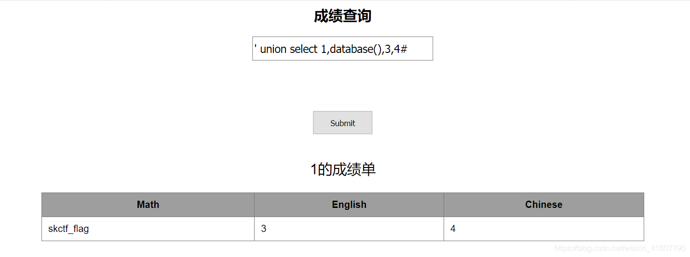Select the Chinese column header
The width and height of the screenshot is (690, 257).
544,205
